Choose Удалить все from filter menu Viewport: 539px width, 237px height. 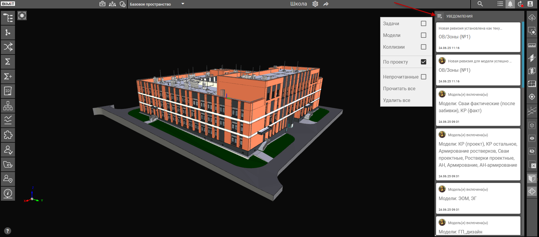tap(397, 100)
